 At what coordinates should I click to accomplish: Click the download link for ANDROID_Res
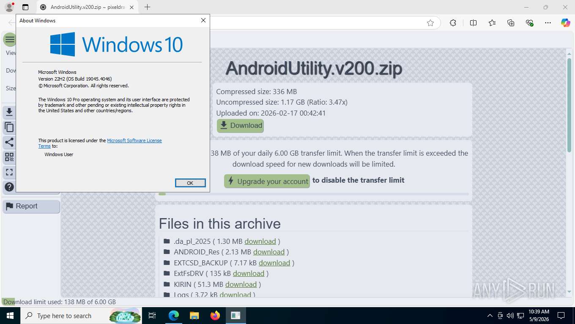coord(269,252)
